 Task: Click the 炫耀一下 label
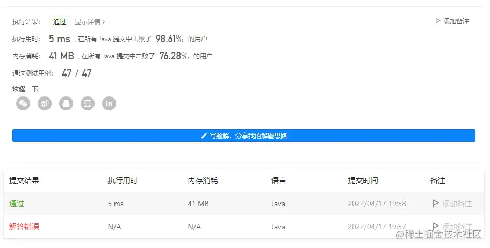(x=26, y=89)
